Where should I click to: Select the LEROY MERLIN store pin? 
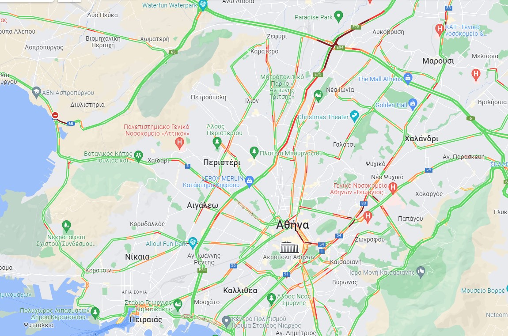click(x=249, y=181)
